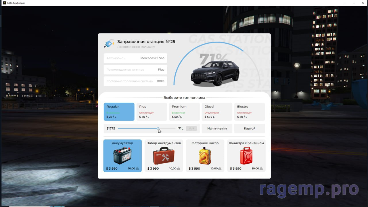
Task: Click the RAGE Multiplayer title bar icon
Action: [4, 3]
